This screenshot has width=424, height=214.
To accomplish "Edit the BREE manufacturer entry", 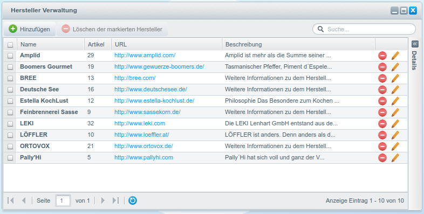I will 395,78.
